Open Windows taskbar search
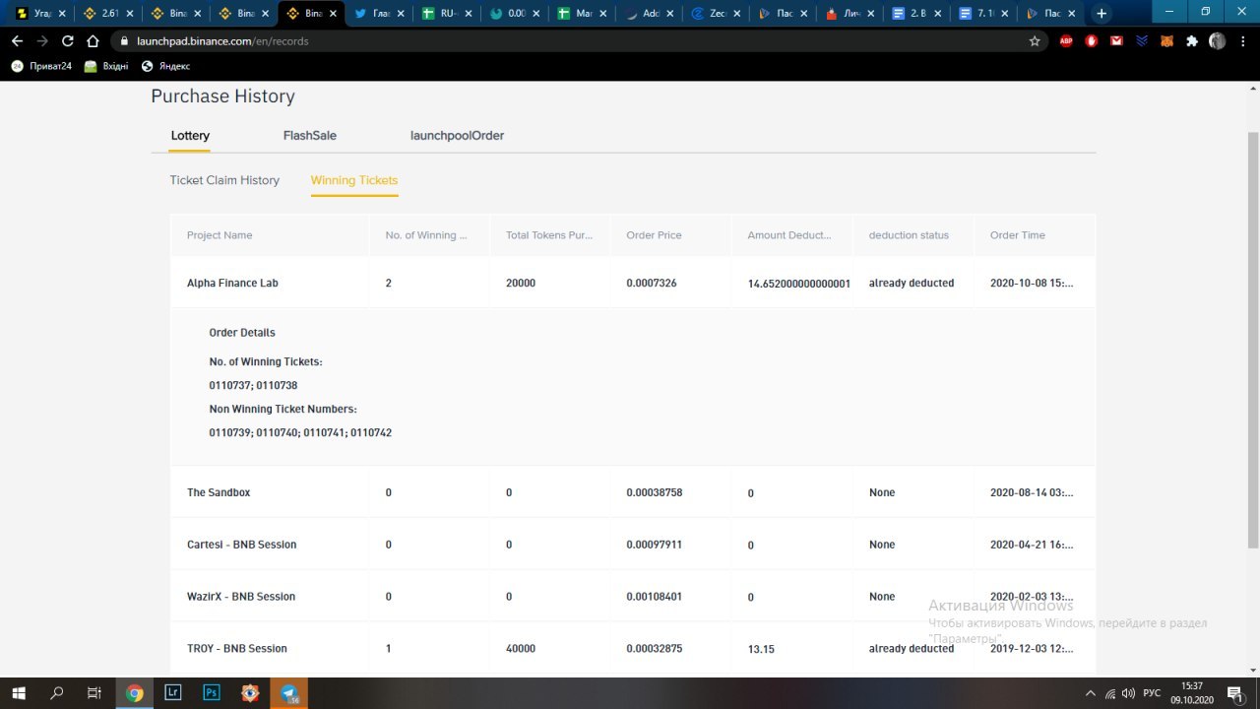The width and height of the screenshot is (1260, 709). click(57, 693)
